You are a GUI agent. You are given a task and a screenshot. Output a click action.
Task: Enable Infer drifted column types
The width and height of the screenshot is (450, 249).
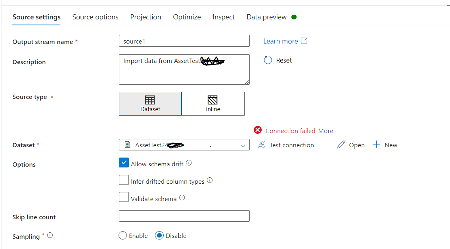pos(124,180)
